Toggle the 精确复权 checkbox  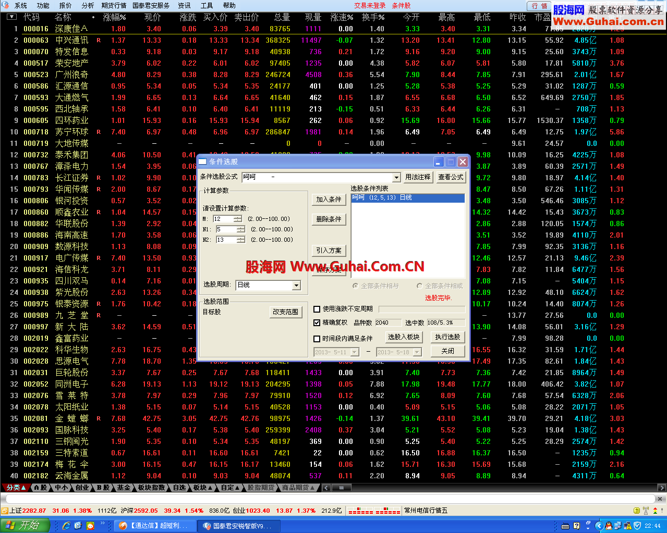pyautogui.click(x=317, y=323)
